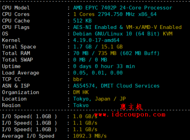
Task: Click the 'DM HK' organization value
Action: [x=81, y=92]
